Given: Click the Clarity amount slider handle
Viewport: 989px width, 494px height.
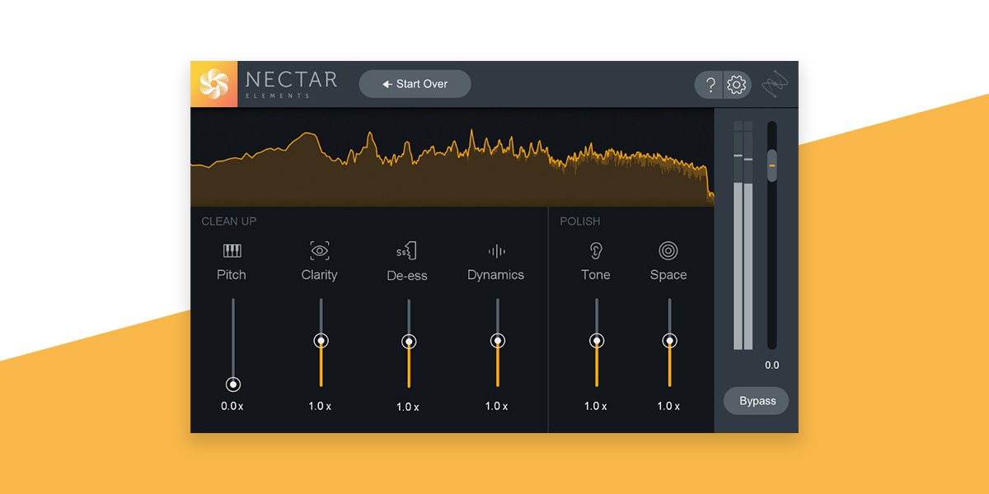Looking at the screenshot, I should (320, 339).
